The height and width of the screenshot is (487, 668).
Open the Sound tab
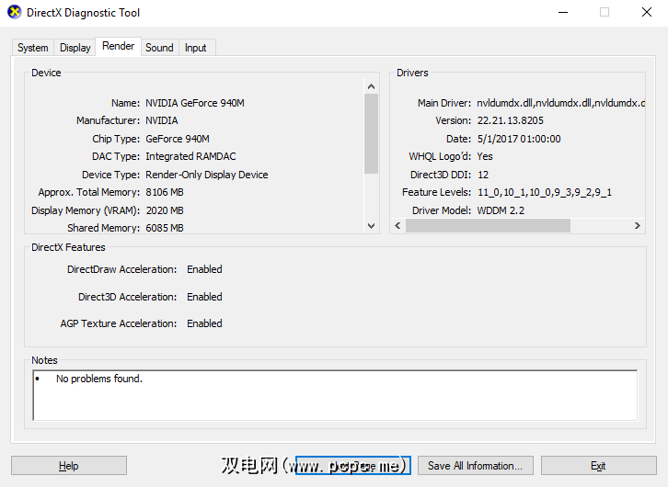[x=159, y=48]
